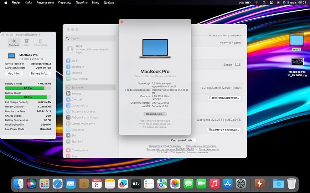Open the Apple menu
310x193 pixels.
coord(6,2)
